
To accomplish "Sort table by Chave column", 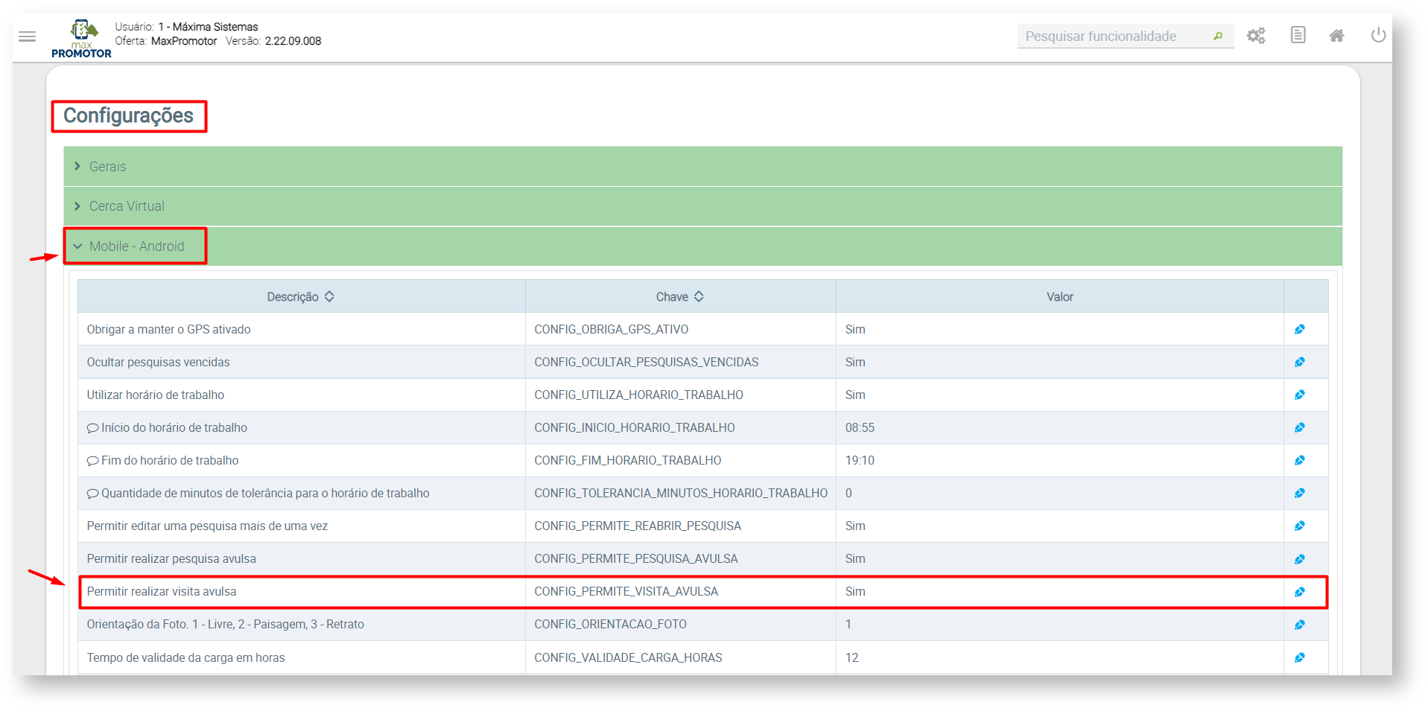I will coord(680,296).
